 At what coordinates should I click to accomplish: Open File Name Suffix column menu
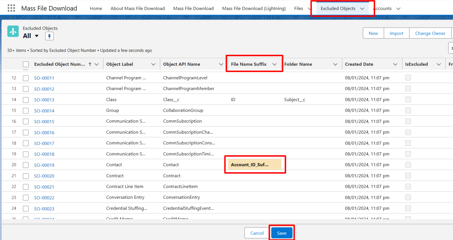point(274,64)
